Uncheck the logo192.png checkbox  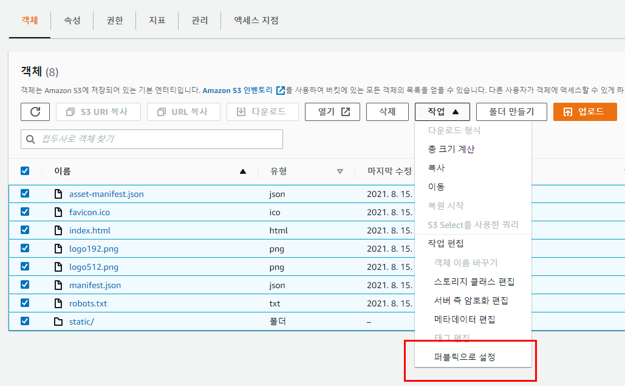point(25,248)
